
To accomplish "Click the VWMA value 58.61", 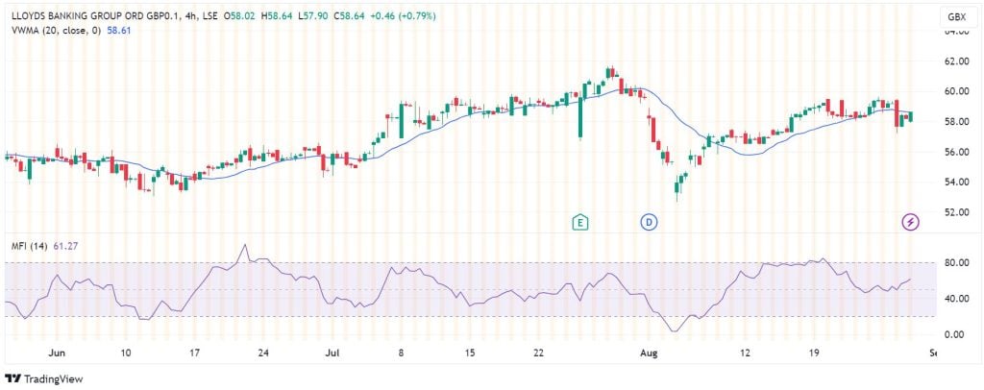I will (x=119, y=30).
